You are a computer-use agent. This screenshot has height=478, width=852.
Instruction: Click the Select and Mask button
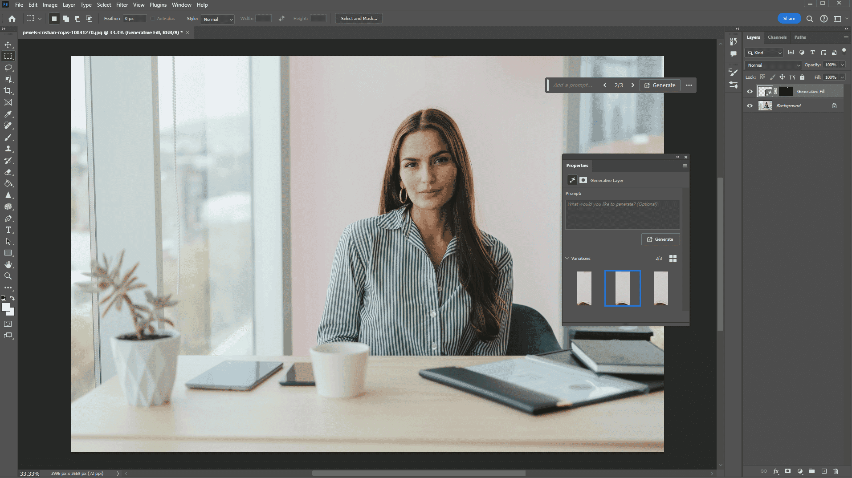359,19
